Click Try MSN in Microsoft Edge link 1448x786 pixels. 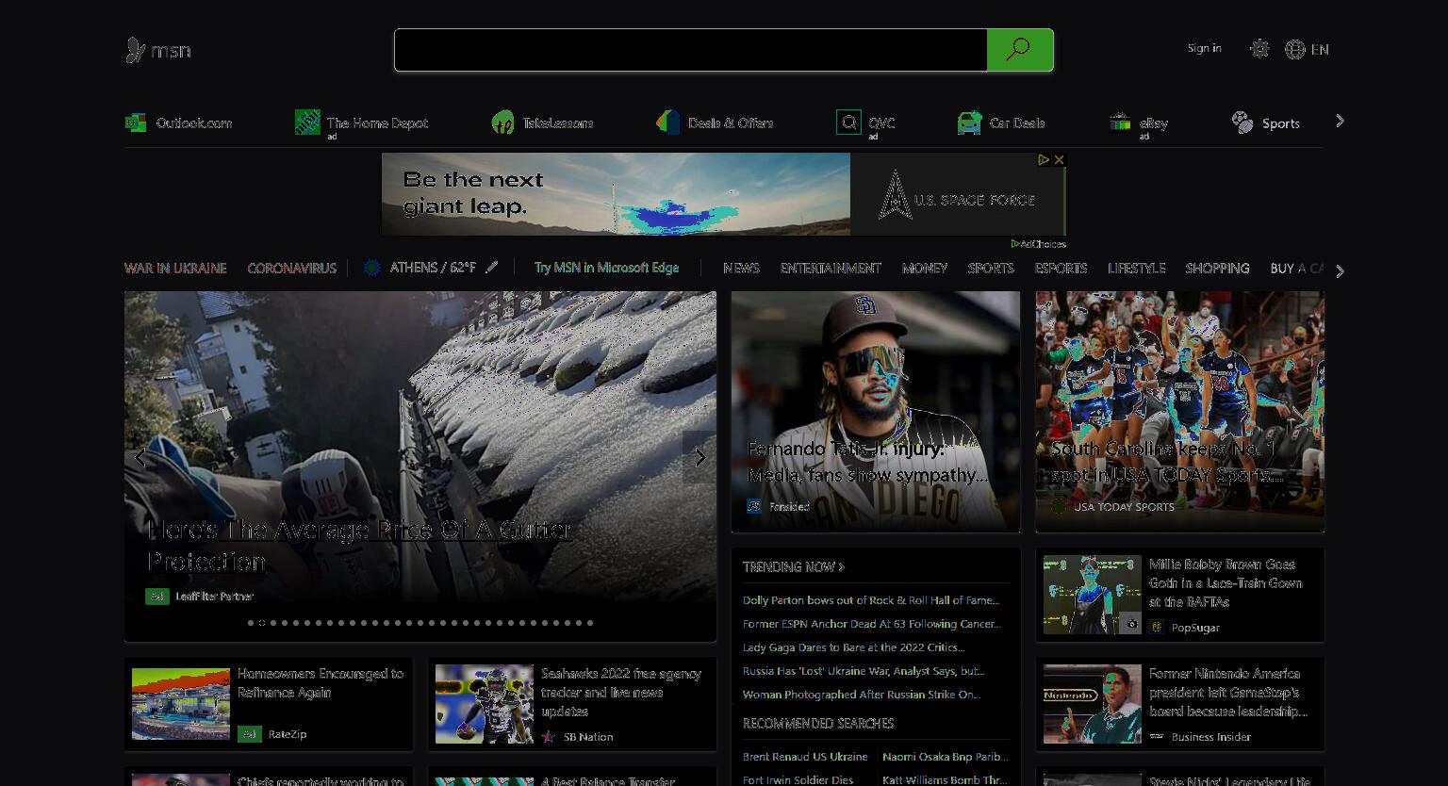606,268
